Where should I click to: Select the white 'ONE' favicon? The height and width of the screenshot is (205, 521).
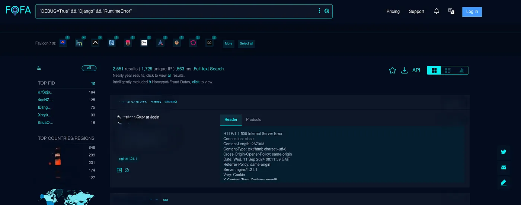pos(144,43)
